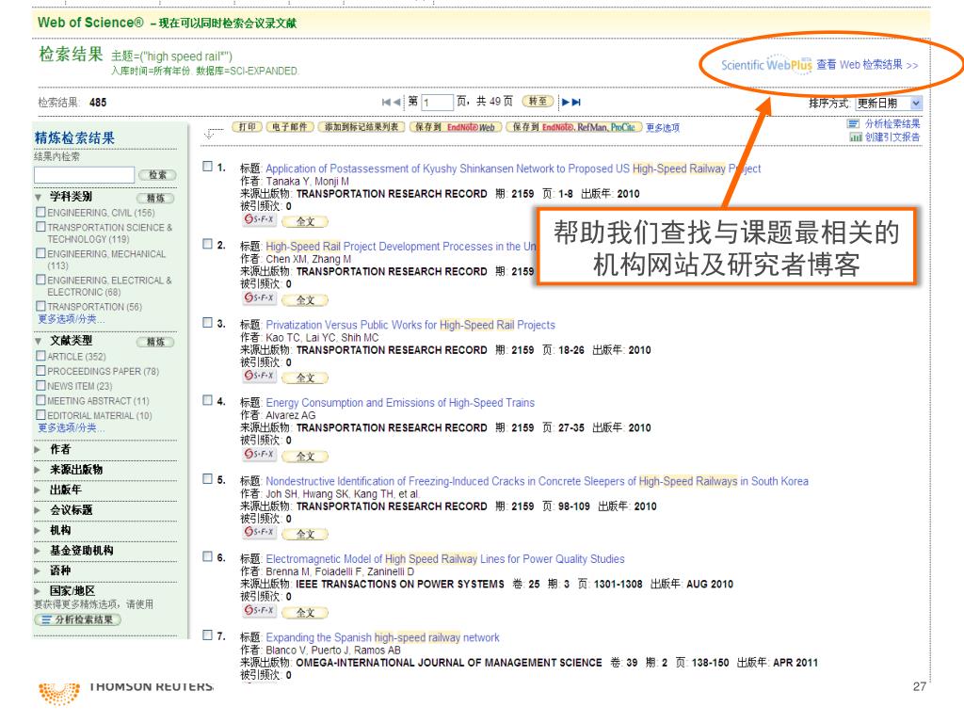Click the 打印 print button
This screenshot has width=964, height=723.
[x=248, y=127]
